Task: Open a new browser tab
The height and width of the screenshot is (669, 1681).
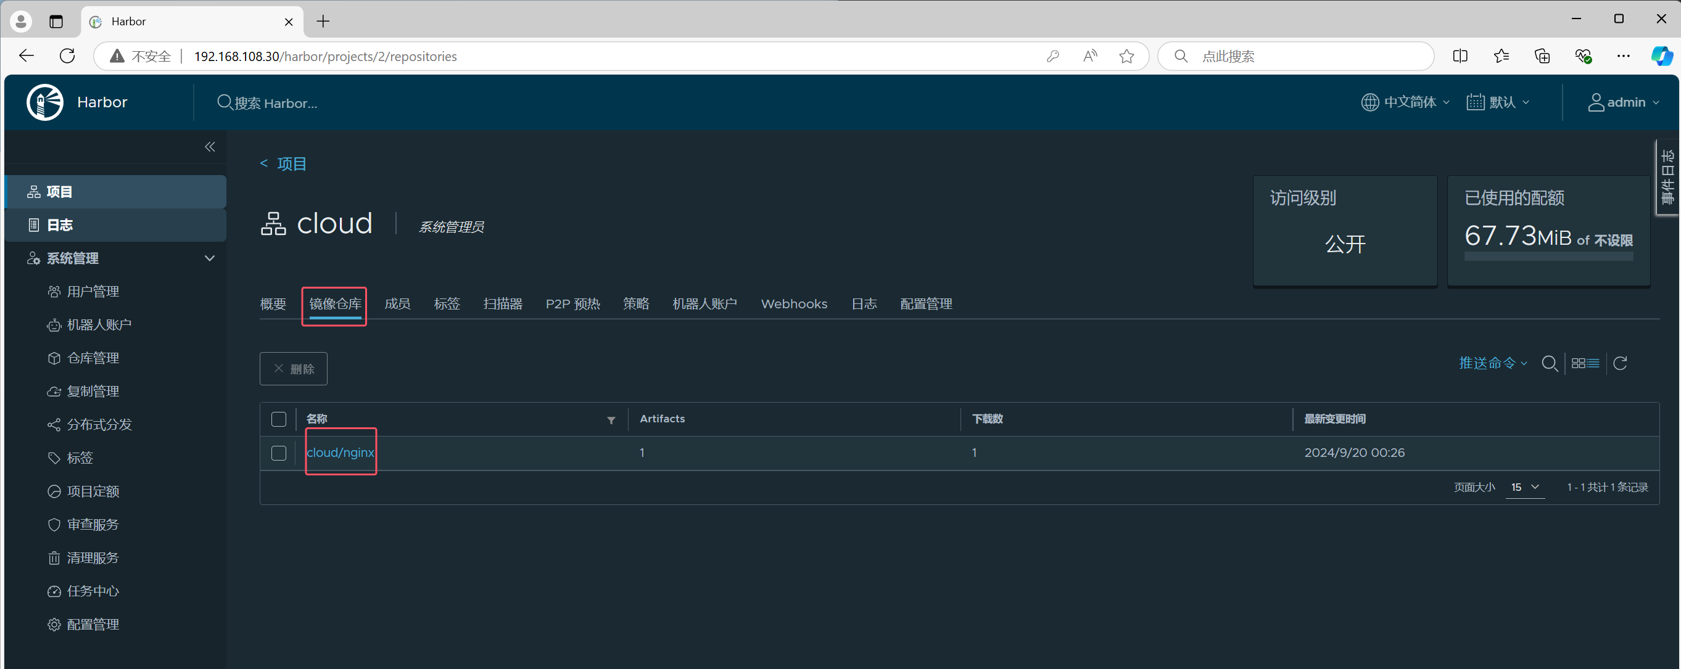Action: click(x=323, y=22)
